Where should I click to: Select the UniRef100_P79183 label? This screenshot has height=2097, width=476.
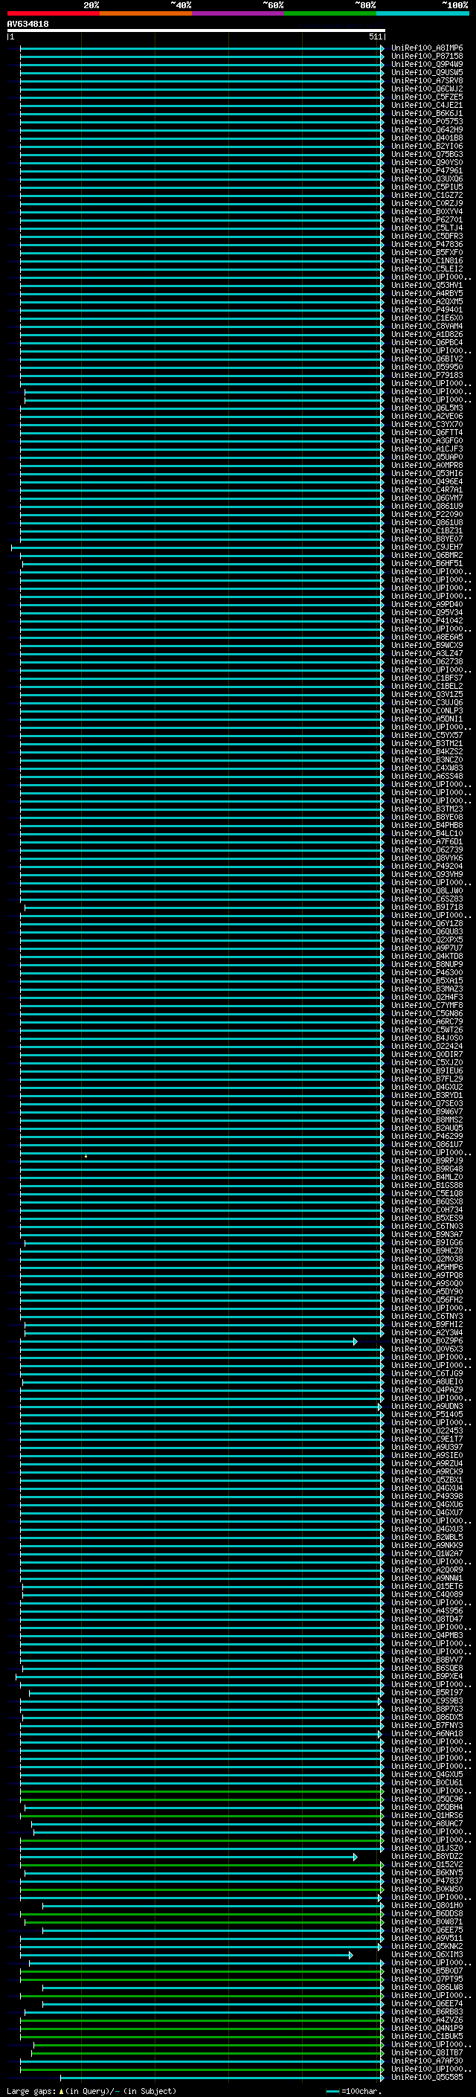427,375
